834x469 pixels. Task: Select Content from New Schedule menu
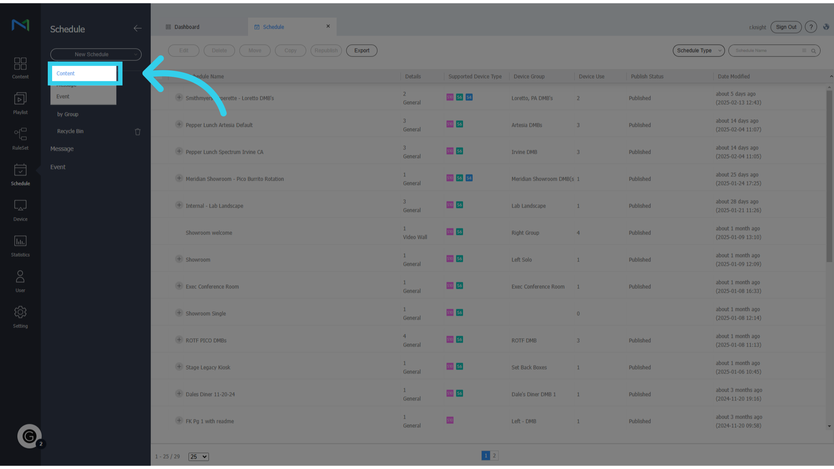[x=84, y=73]
